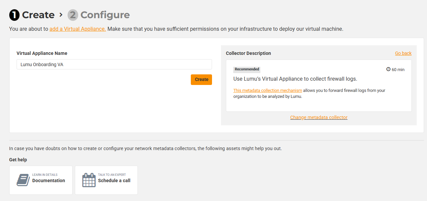The height and width of the screenshot is (201, 427).
Task: Click the Go back link
Action: point(403,53)
